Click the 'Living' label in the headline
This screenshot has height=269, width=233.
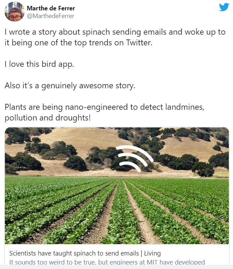pyautogui.click(x=151, y=253)
